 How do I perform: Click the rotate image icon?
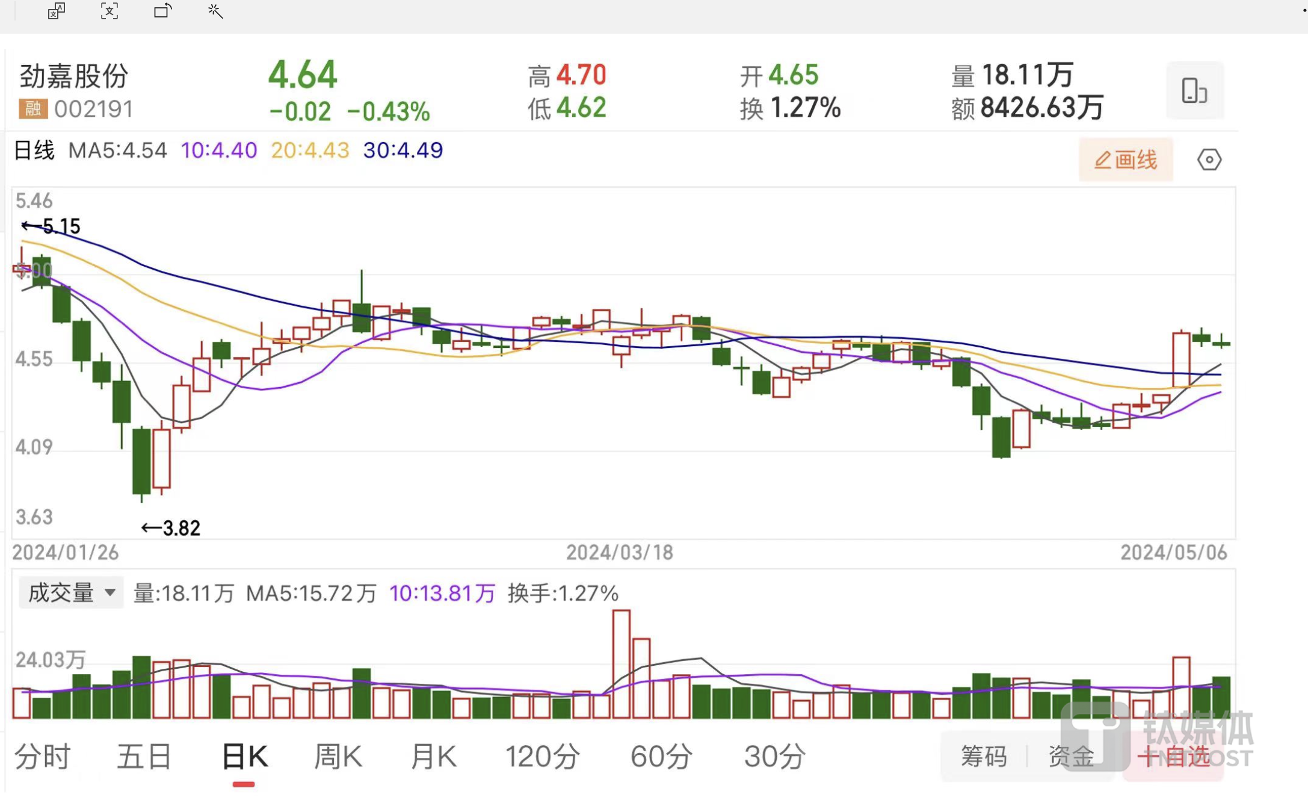coord(162,11)
